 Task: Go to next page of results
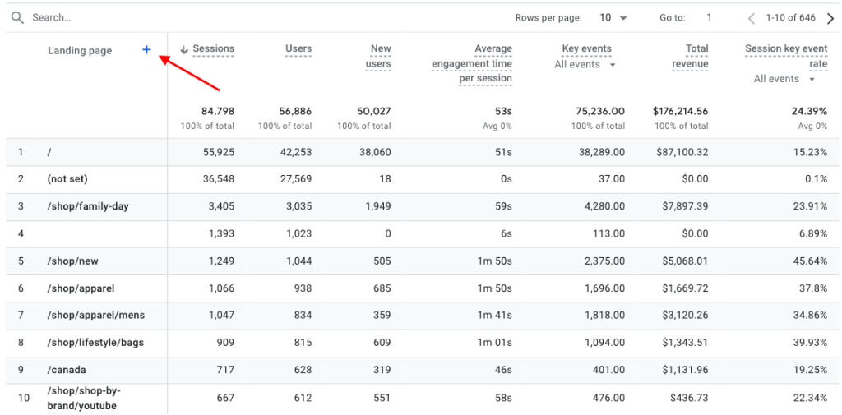point(830,18)
